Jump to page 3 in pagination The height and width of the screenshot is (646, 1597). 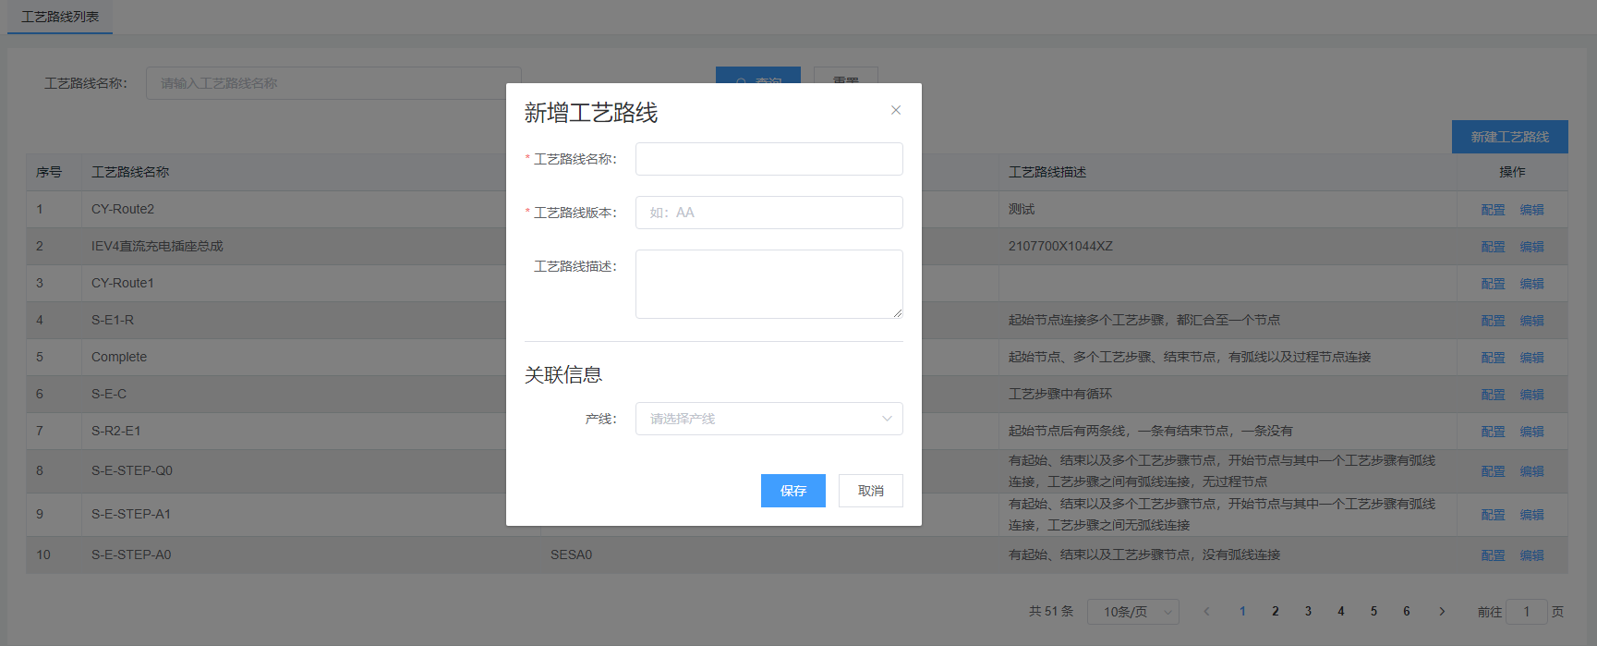[x=1308, y=612]
